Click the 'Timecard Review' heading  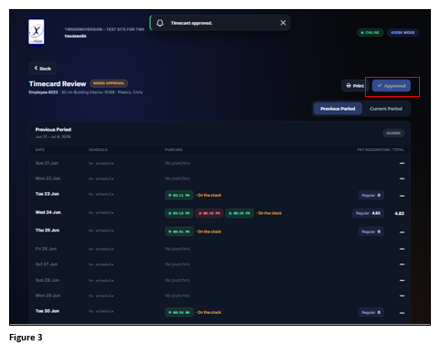click(x=58, y=84)
